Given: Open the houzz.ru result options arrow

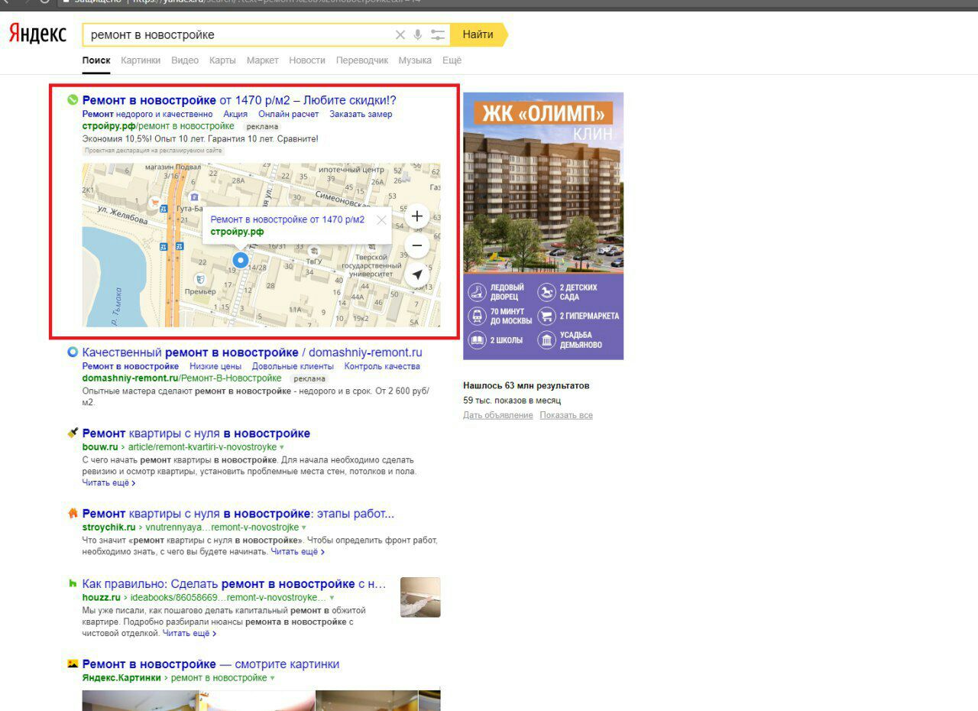Looking at the screenshot, I should (x=332, y=597).
